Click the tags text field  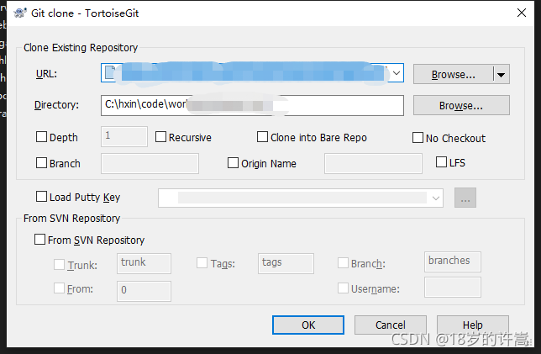286,263
